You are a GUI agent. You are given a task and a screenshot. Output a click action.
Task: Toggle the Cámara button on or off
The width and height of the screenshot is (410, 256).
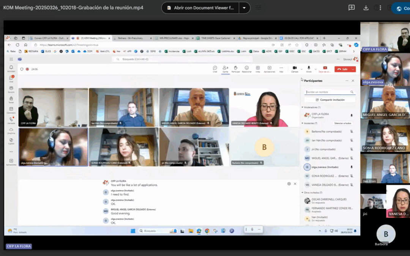tap(295, 68)
